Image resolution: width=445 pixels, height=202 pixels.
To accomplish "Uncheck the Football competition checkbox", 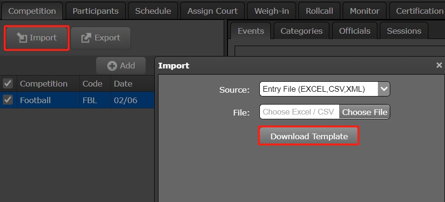I will (8, 100).
